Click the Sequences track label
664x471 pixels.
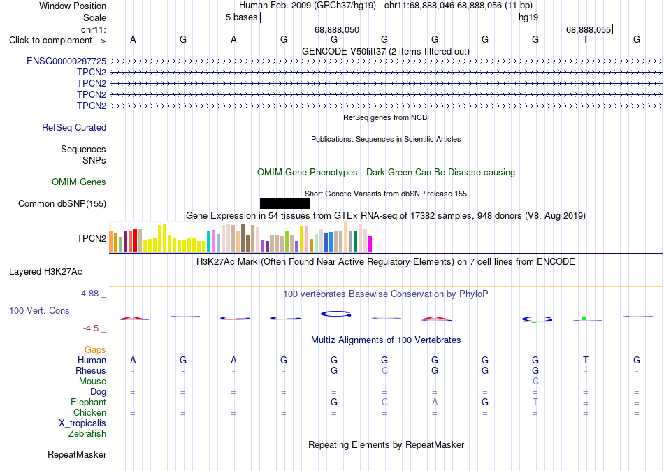click(83, 149)
